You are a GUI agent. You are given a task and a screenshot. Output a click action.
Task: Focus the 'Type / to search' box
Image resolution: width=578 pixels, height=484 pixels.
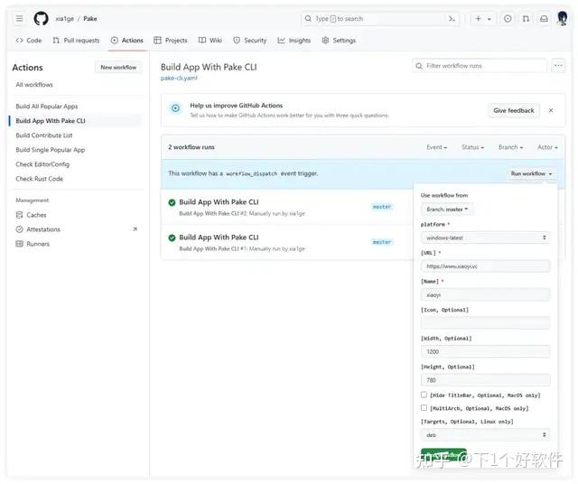(x=379, y=18)
